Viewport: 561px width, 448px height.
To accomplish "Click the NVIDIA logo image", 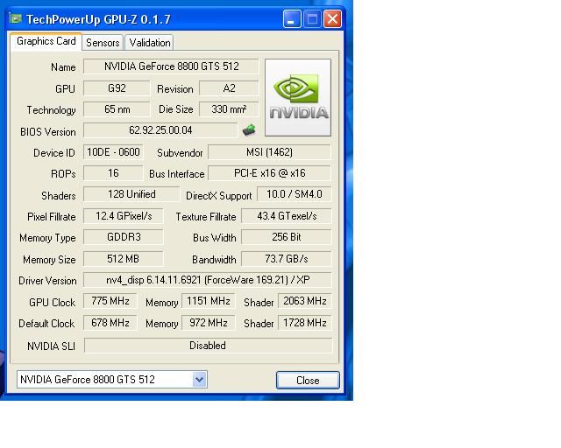I will [298, 97].
